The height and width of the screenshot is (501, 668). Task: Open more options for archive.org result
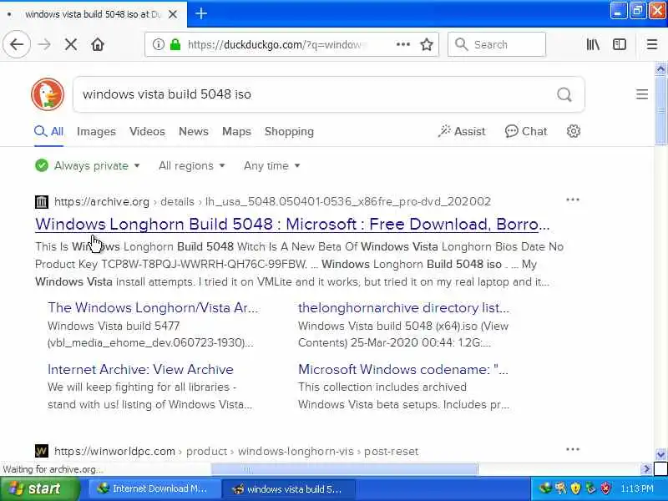(x=573, y=200)
